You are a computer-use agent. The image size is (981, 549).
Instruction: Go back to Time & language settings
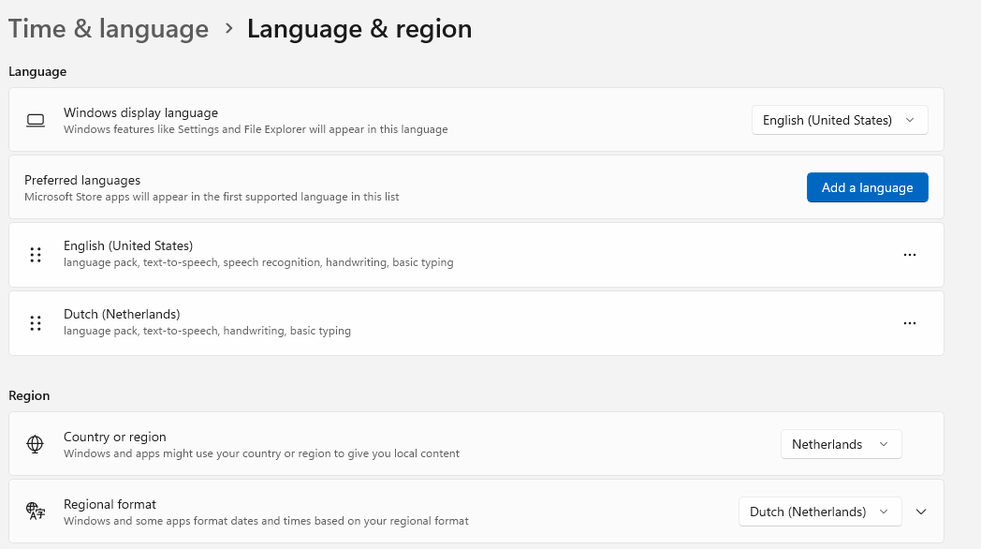[x=108, y=28]
